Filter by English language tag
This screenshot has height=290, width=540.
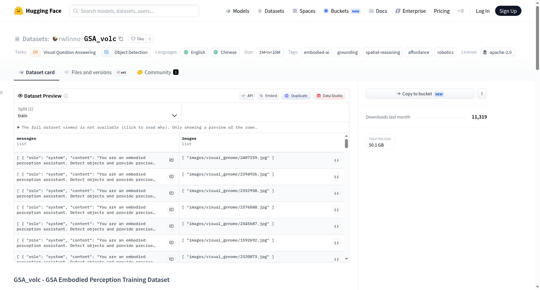[194, 52]
